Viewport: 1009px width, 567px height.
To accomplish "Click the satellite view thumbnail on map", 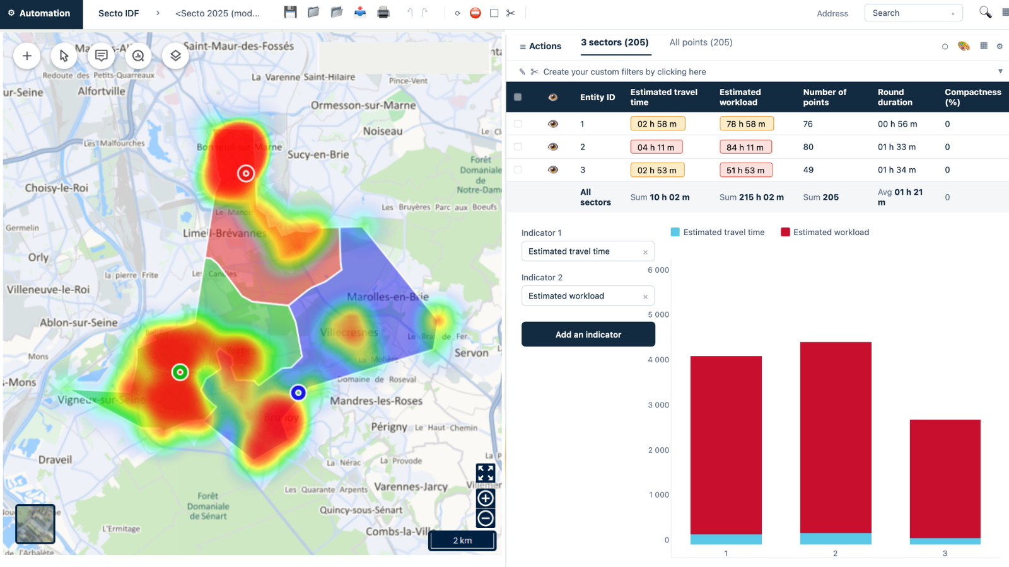I will click(35, 524).
